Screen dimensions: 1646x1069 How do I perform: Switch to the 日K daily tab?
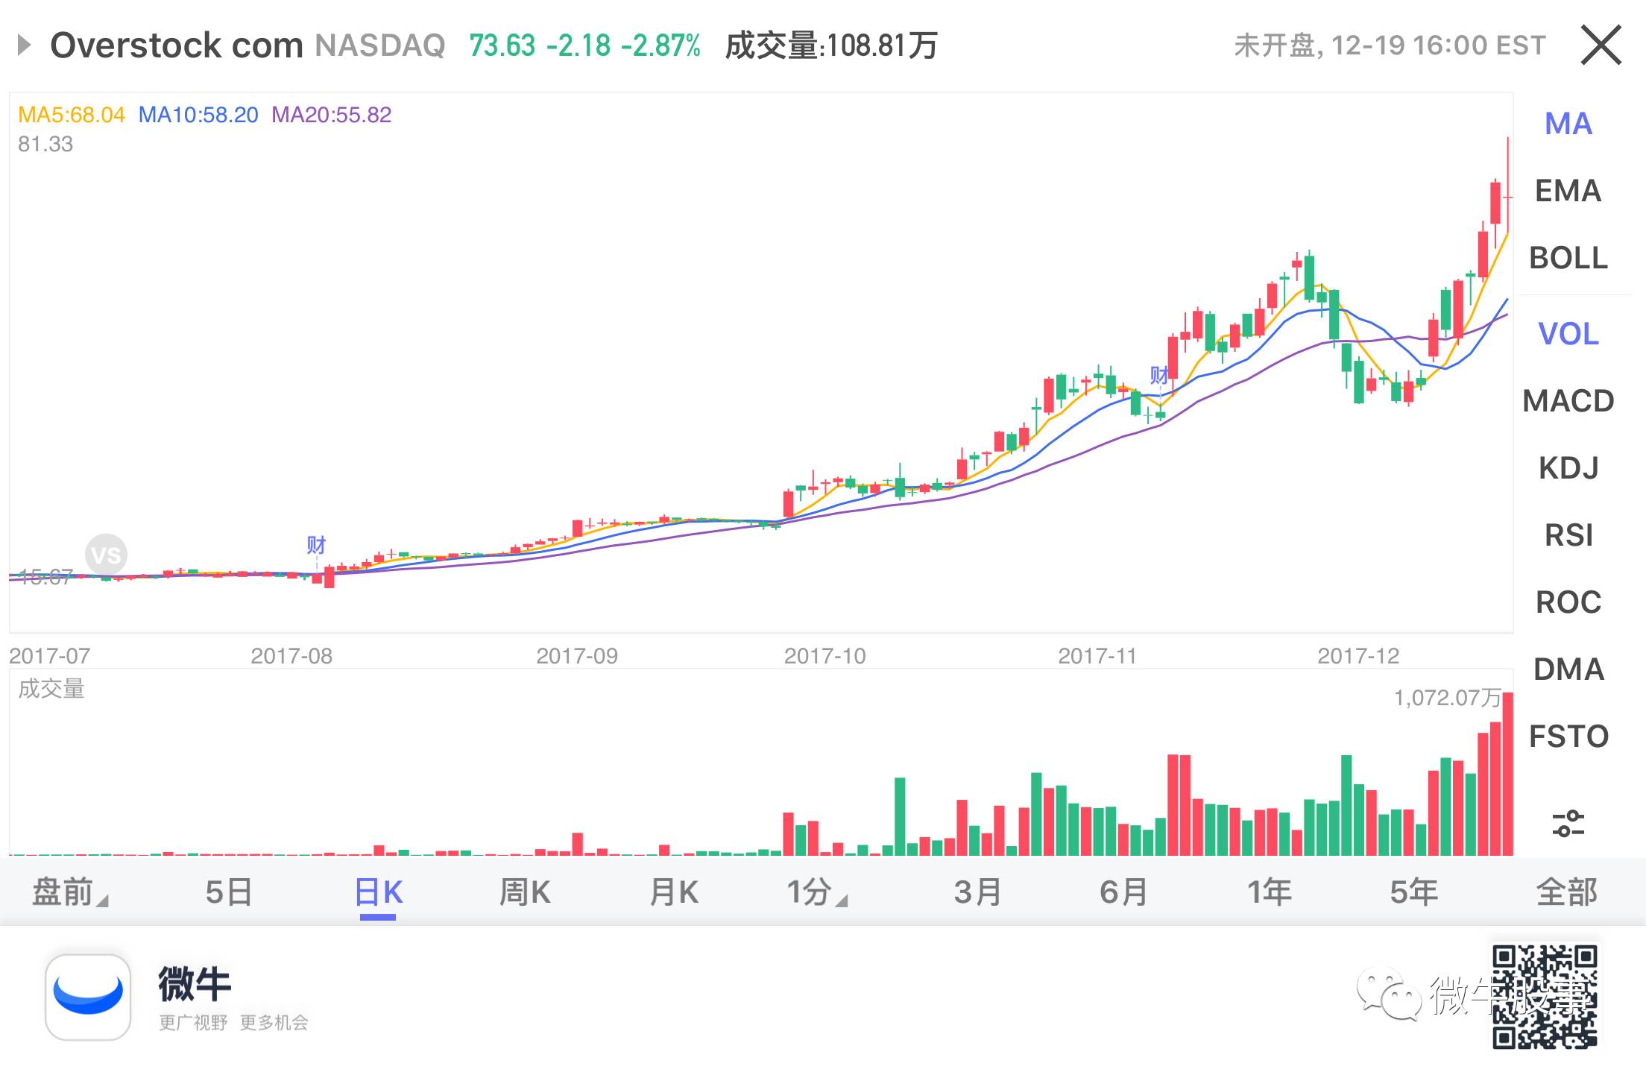pos(378,892)
